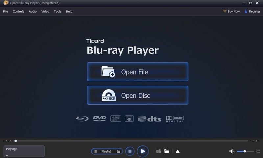Open the Video menu
263x158 pixels.
pos(45,12)
